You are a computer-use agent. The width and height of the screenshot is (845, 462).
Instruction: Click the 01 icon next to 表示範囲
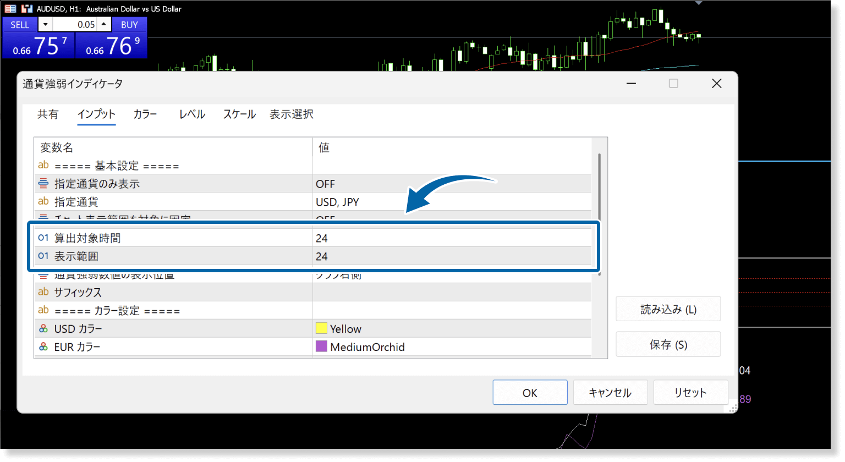tap(43, 256)
